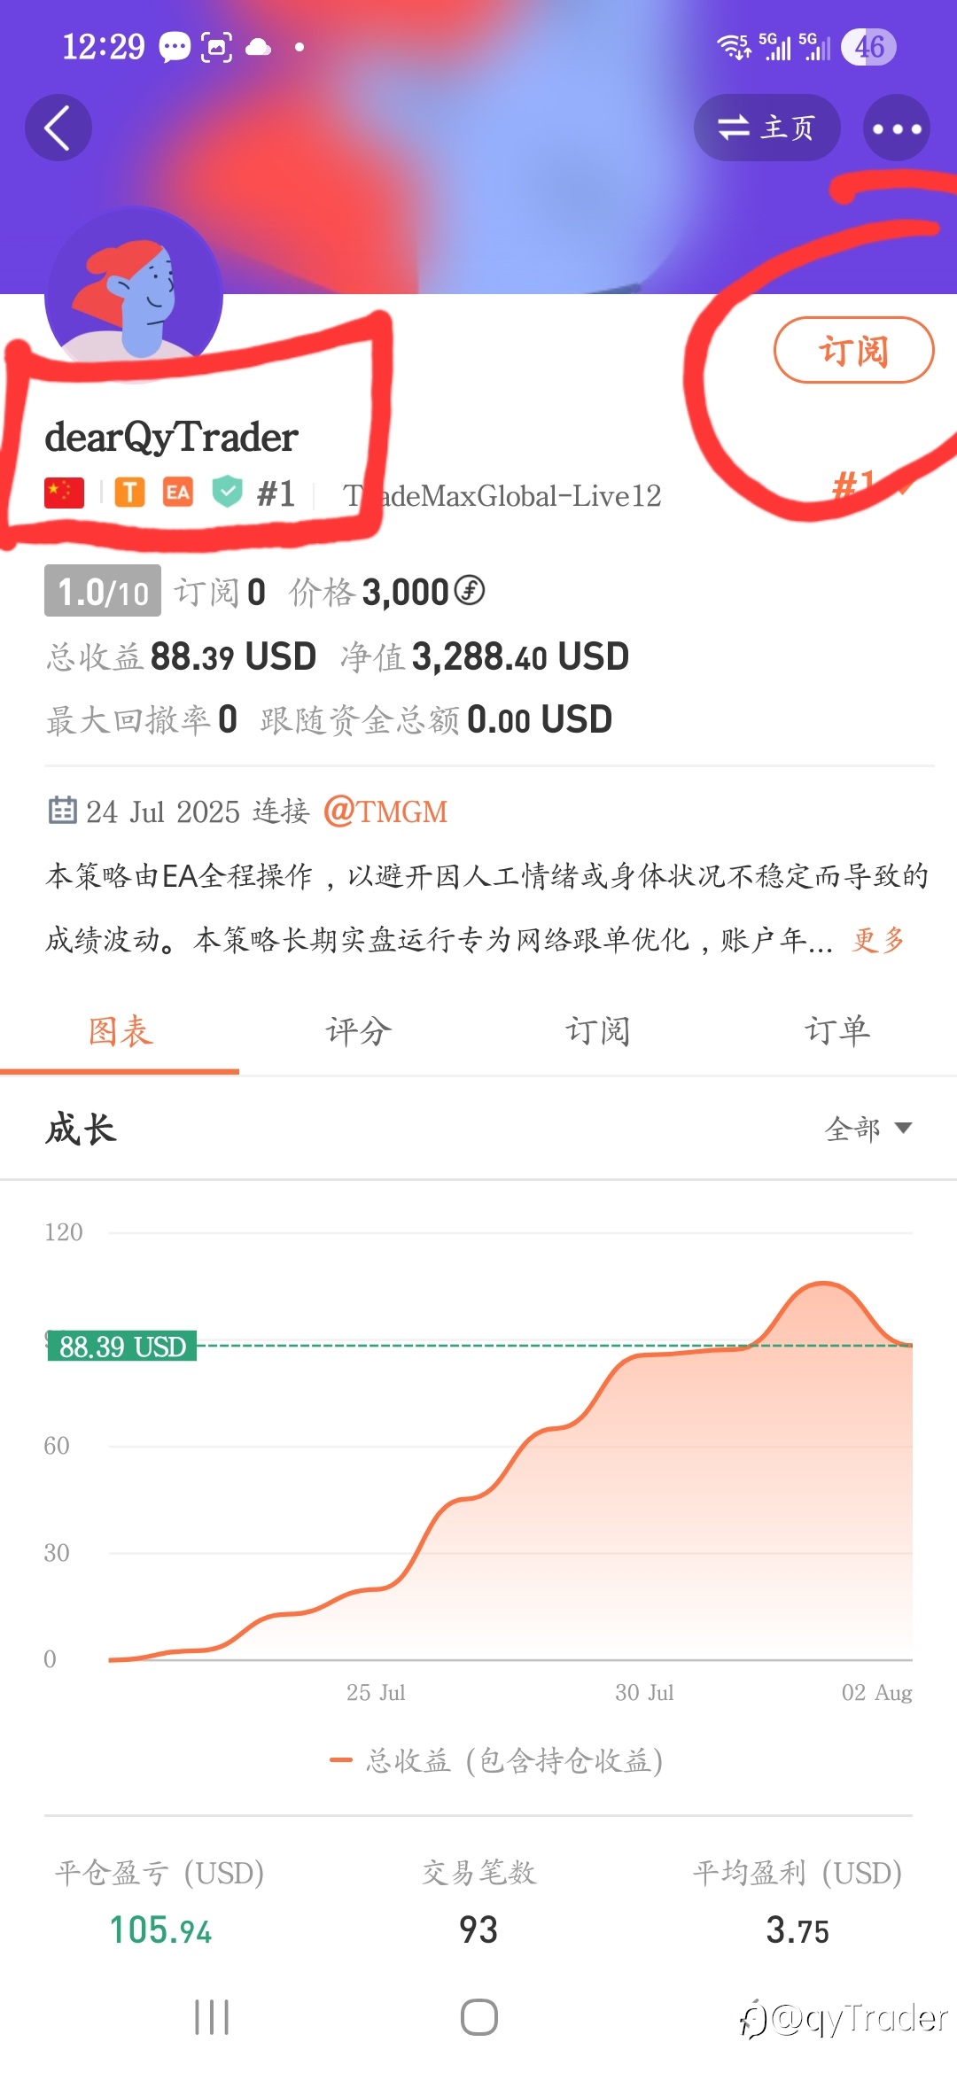The image size is (957, 2073).
Task: Select the 图表 chart tab
Action: [x=120, y=1031]
